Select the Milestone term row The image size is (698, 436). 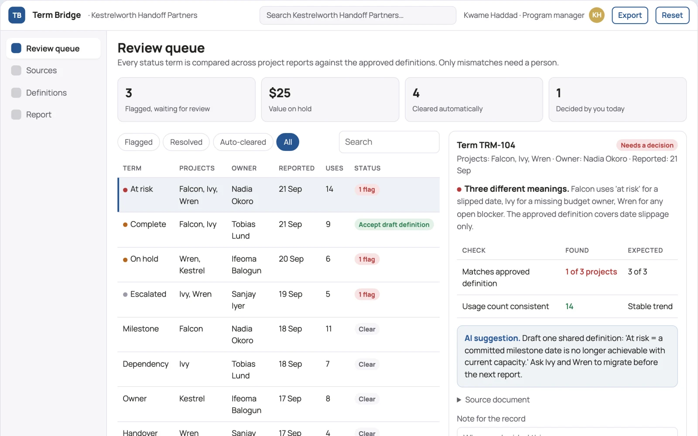pos(279,334)
